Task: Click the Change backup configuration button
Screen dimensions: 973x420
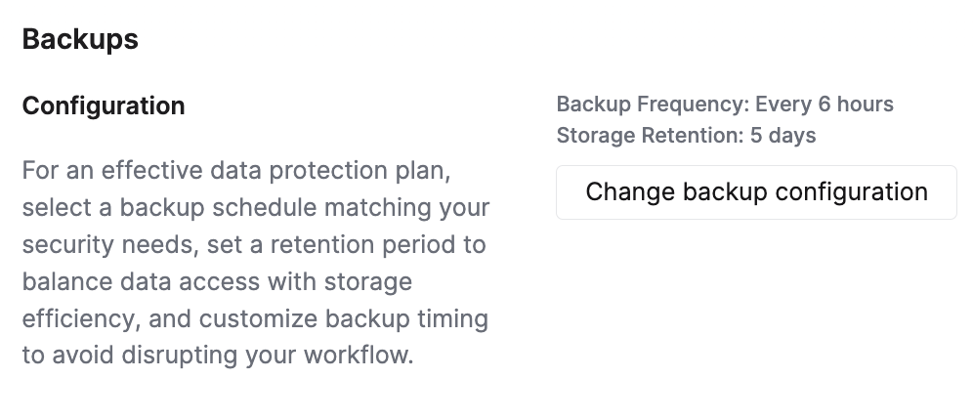Action: coord(756,191)
